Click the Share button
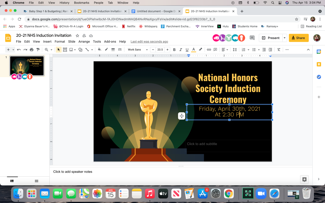 point(299,38)
